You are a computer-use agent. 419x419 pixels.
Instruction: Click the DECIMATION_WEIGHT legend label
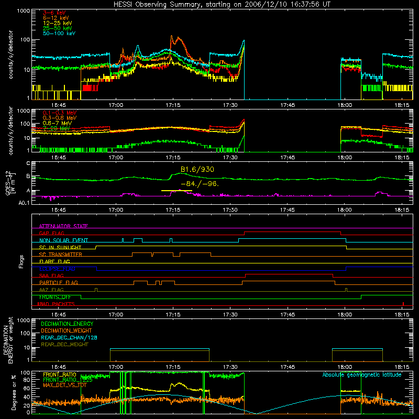coord(67,330)
